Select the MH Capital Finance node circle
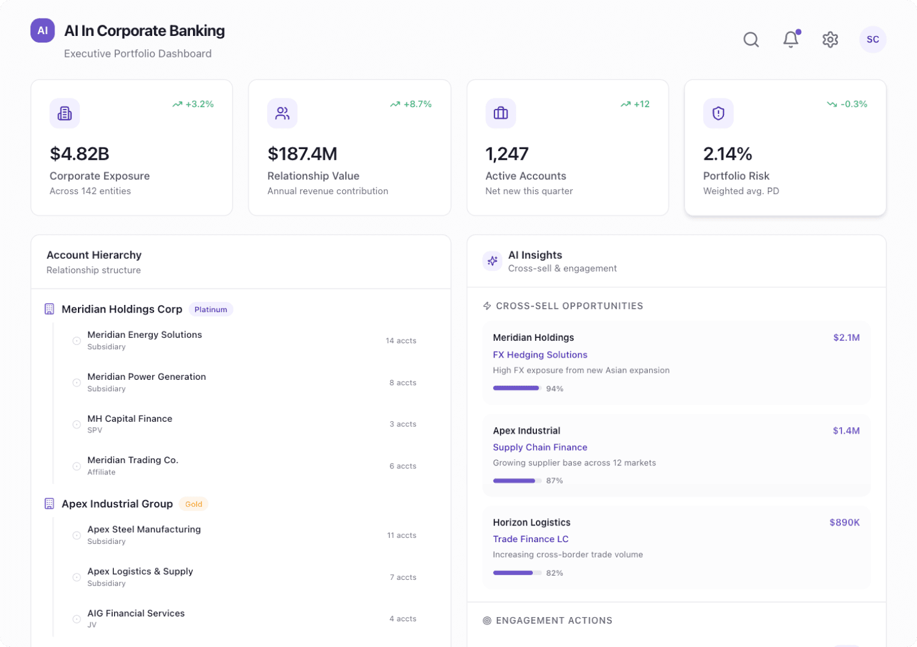The image size is (917, 647). click(76, 424)
